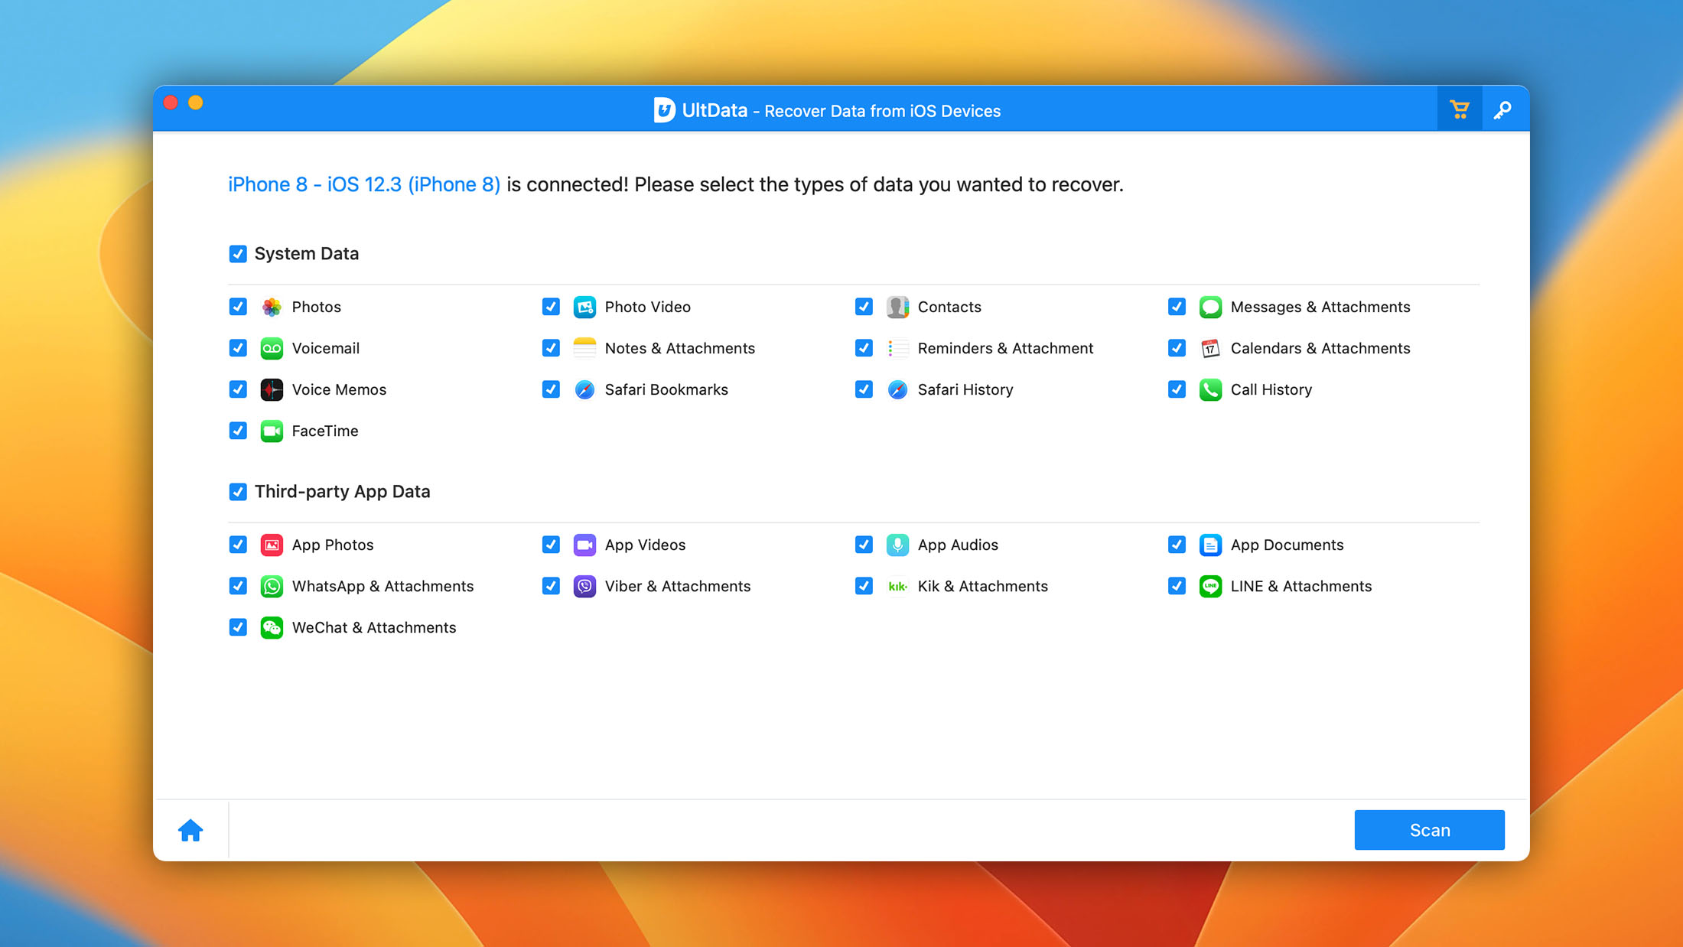This screenshot has width=1683, height=947.
Task: Click the App Audios microphone icon
Action: pyautogui.click(x=897, y=545)
